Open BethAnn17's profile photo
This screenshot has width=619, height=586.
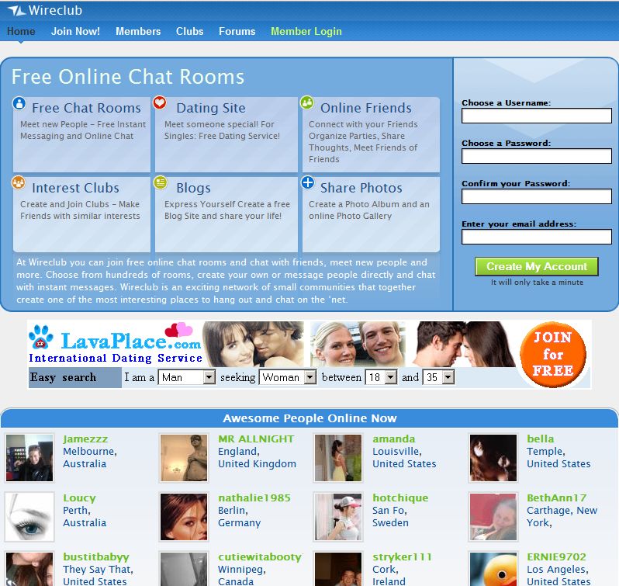click(x=493, y=516)
